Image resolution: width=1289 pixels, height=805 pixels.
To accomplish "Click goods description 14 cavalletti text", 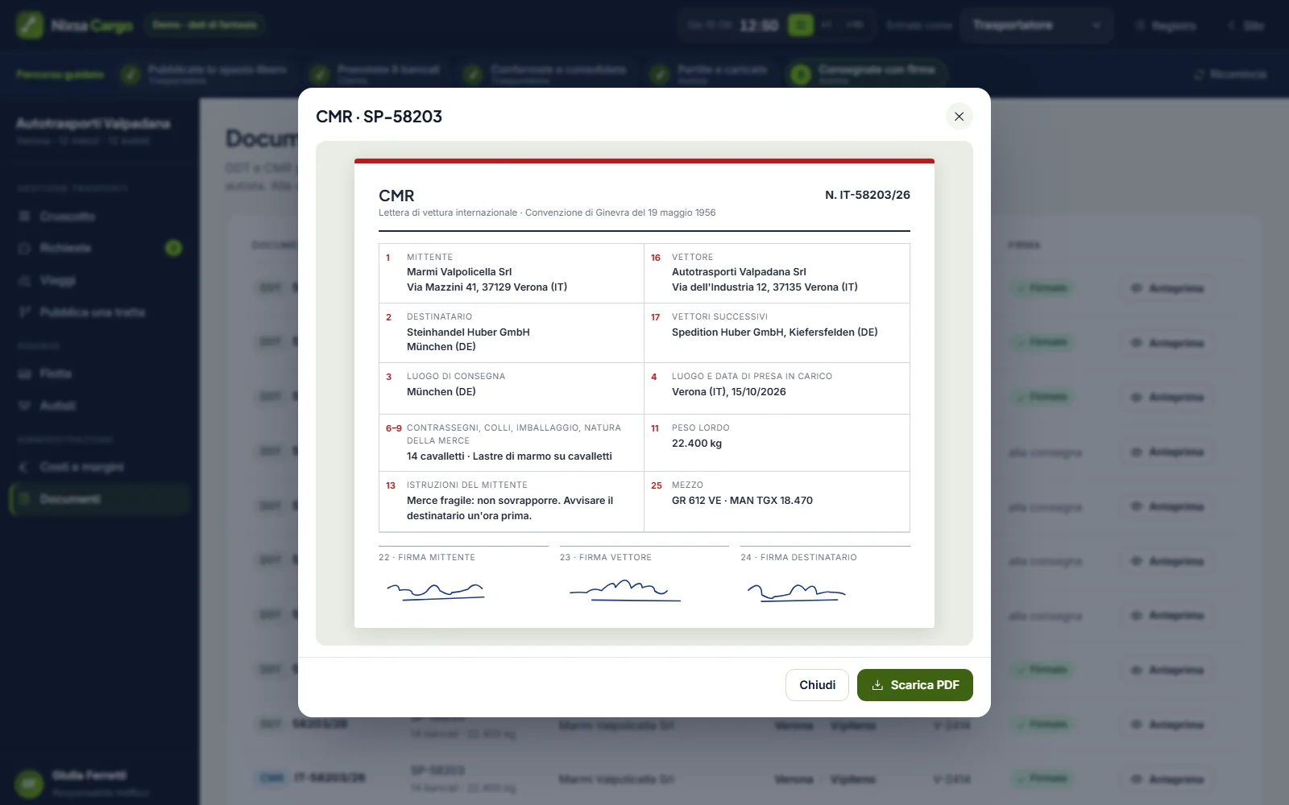I will (509, 456).
